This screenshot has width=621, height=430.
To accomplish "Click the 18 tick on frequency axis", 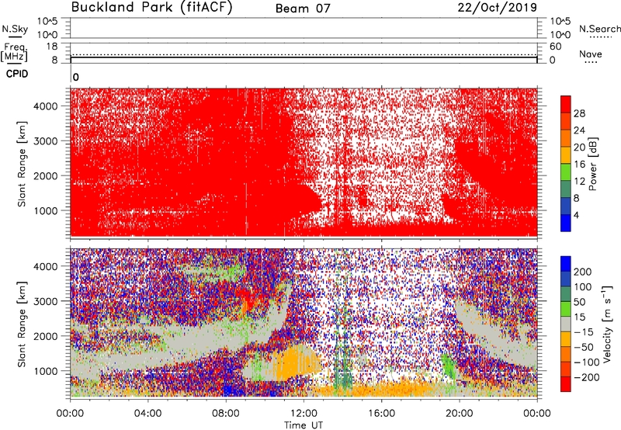I will [52, 47].
